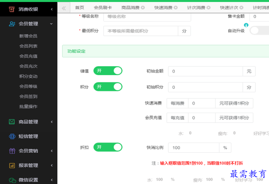The image size is (269, 184).
Task: Click the 会员管理 member icon
Action: click(12, 24)
